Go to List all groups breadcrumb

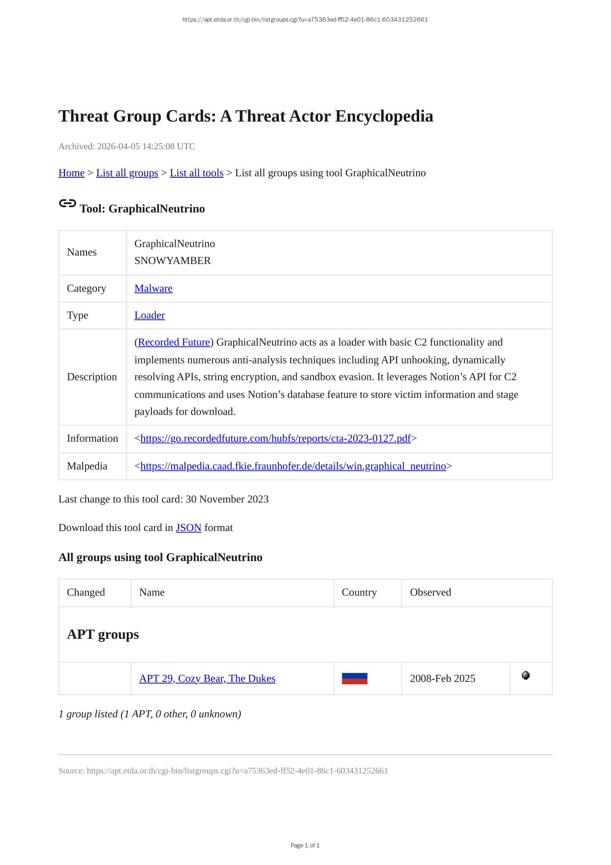coord(127,173)
